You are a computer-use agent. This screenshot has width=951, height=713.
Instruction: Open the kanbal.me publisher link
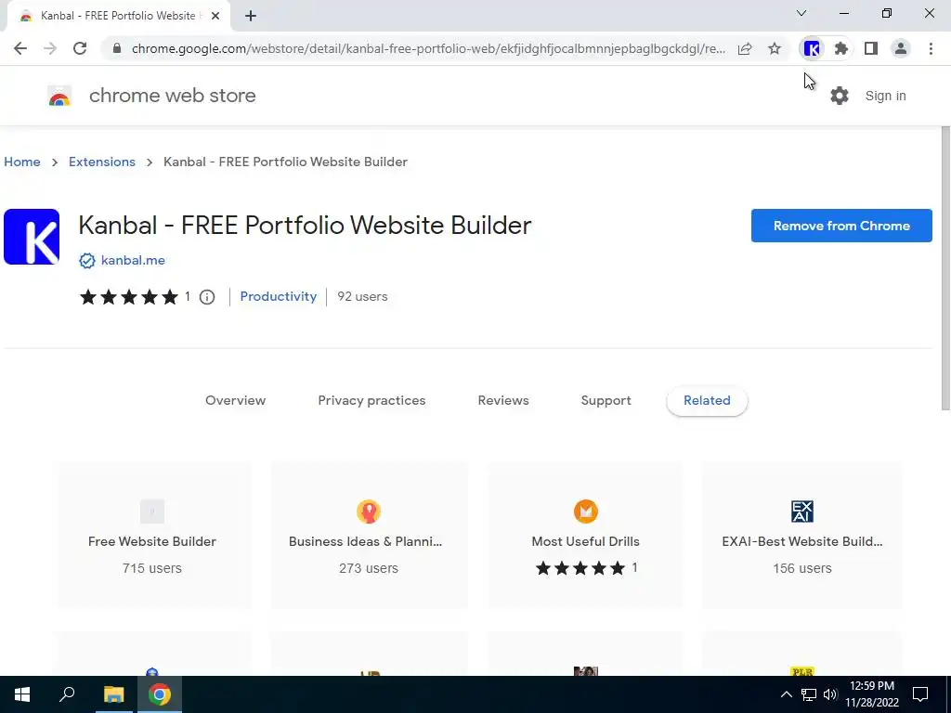point(133,261)
